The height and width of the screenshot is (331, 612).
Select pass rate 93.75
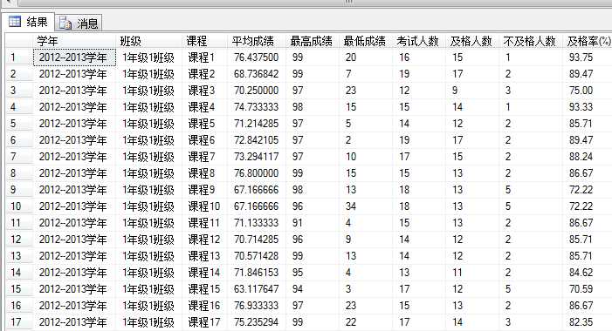[588, 57]
